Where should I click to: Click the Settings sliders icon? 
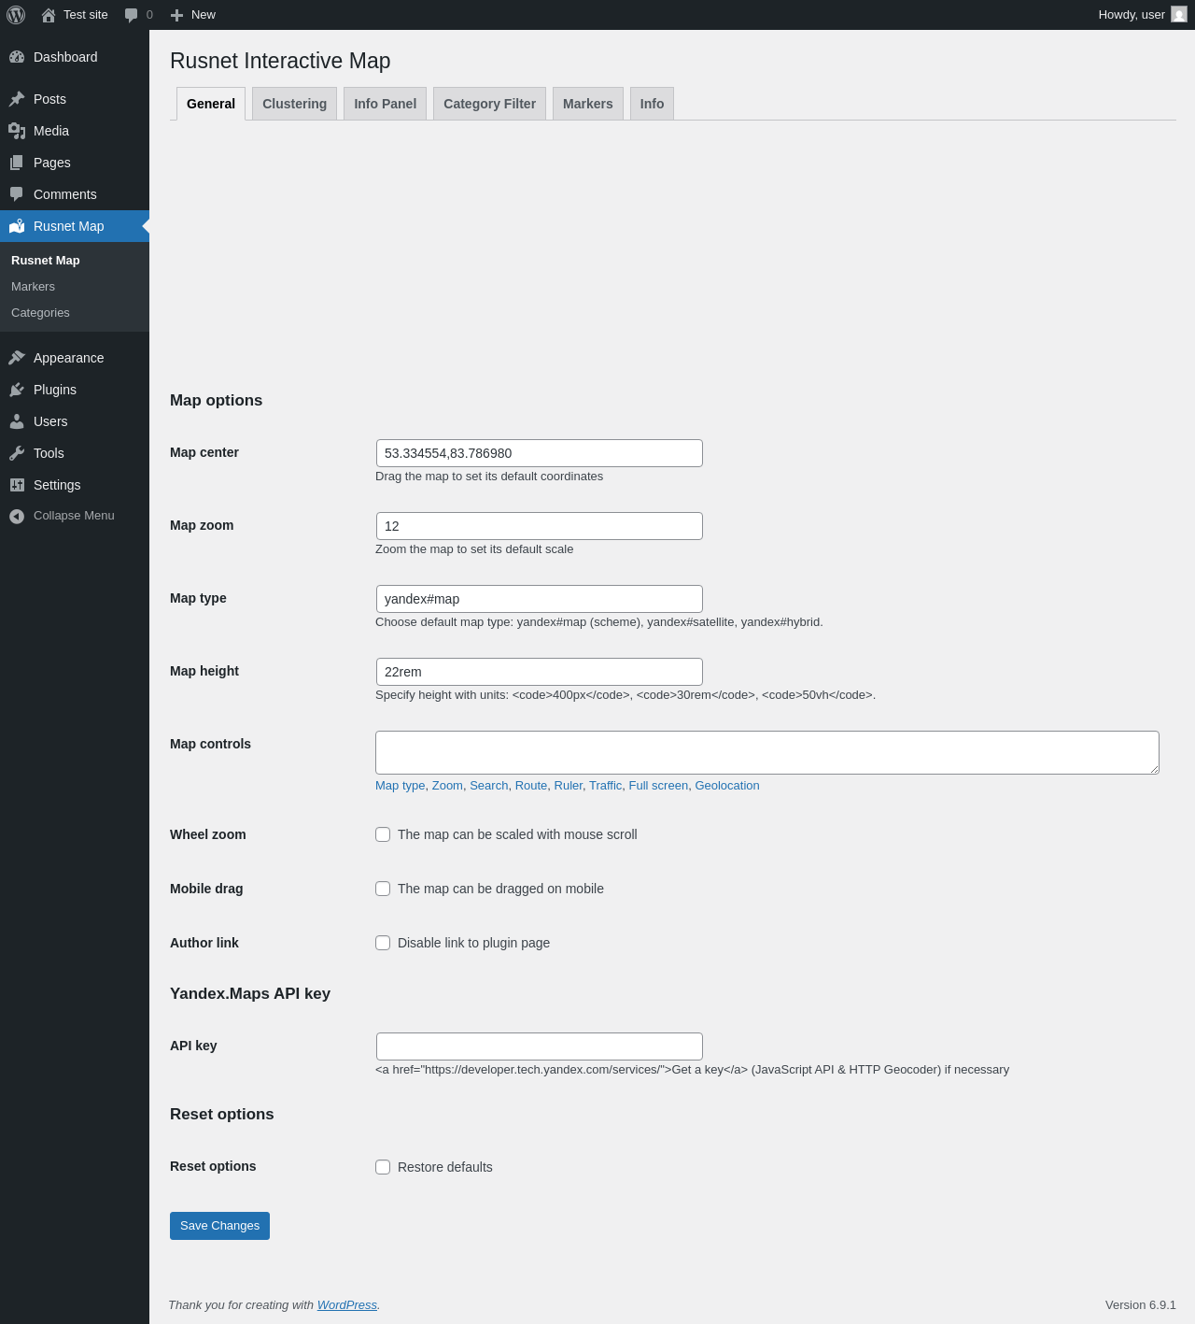click(17, 485)
